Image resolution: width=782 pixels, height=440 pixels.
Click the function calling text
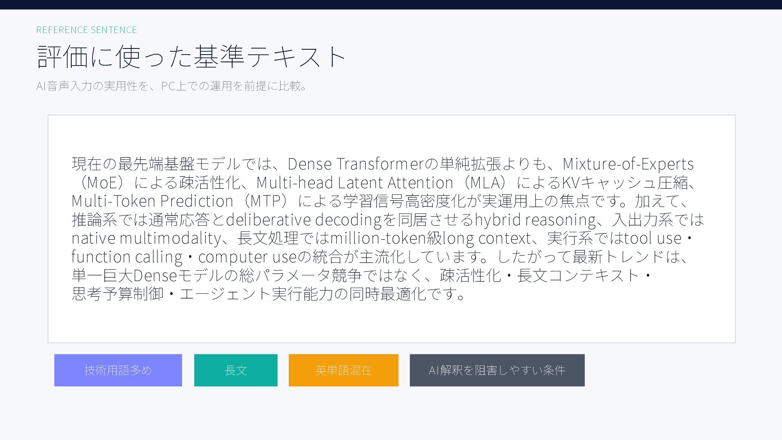tap(126, 257)
